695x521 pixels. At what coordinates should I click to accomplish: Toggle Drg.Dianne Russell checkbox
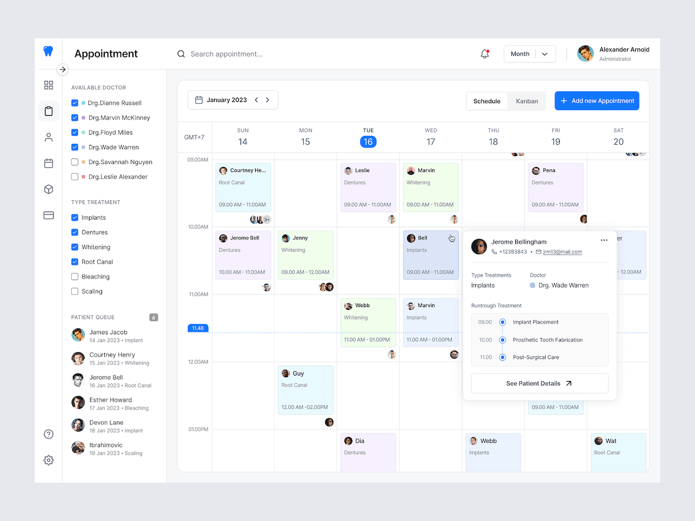click(75, 103)
